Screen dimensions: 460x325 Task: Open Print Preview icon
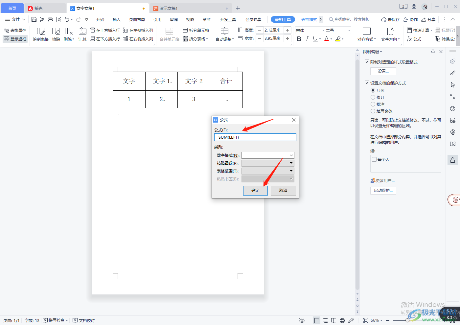(59, 19)
